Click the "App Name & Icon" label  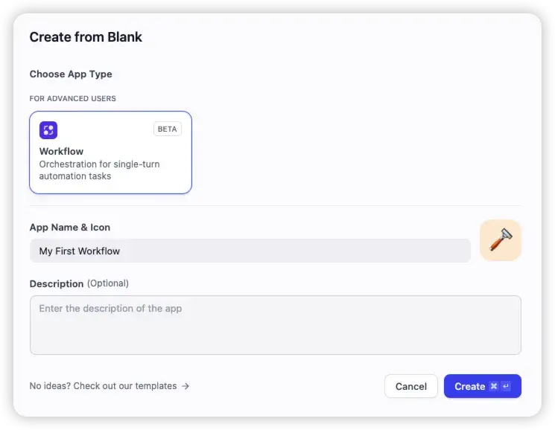coord(70,227)
